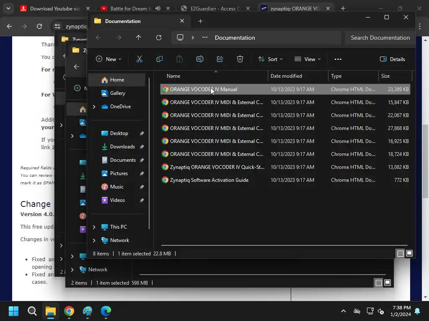Viewport: 429px width, 321px height.
Task: Expand the Network node in Documentation window
Action: [x=94, y=240]
